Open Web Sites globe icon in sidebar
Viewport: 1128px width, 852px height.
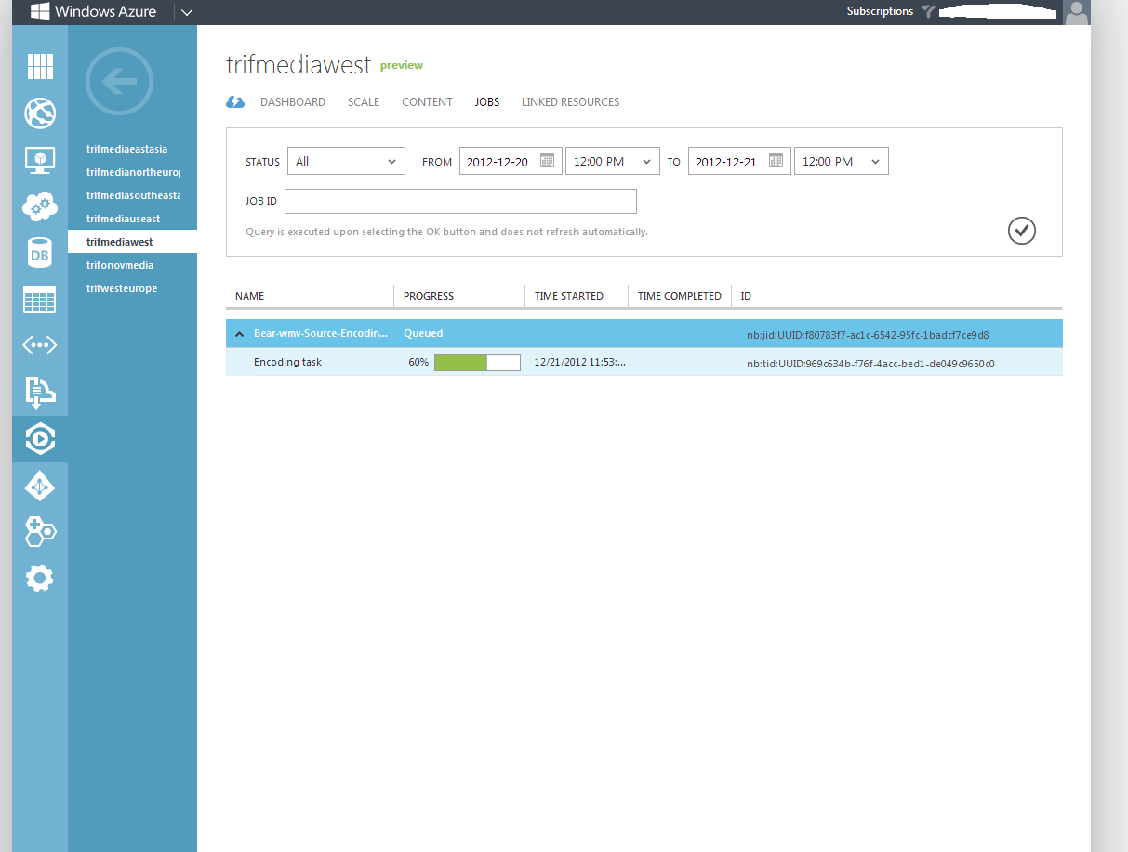[x=40, y=113]
